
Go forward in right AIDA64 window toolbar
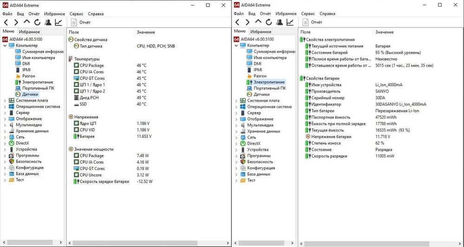pyautogui.click(x=248, y=22)
